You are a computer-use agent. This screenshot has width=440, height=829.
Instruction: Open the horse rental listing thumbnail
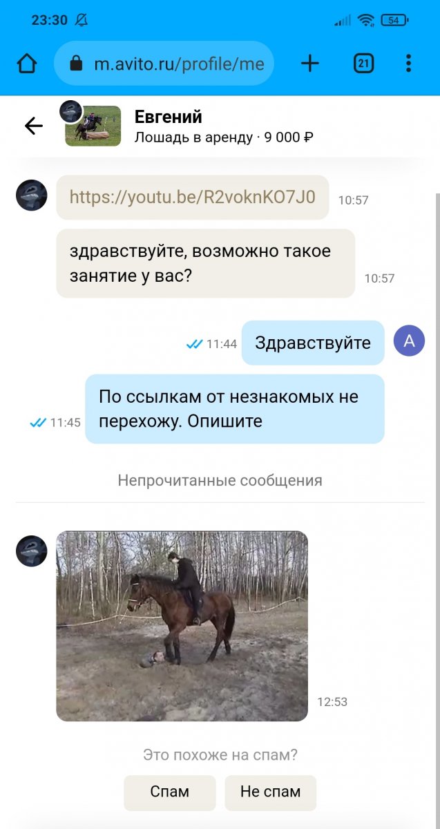93,126
